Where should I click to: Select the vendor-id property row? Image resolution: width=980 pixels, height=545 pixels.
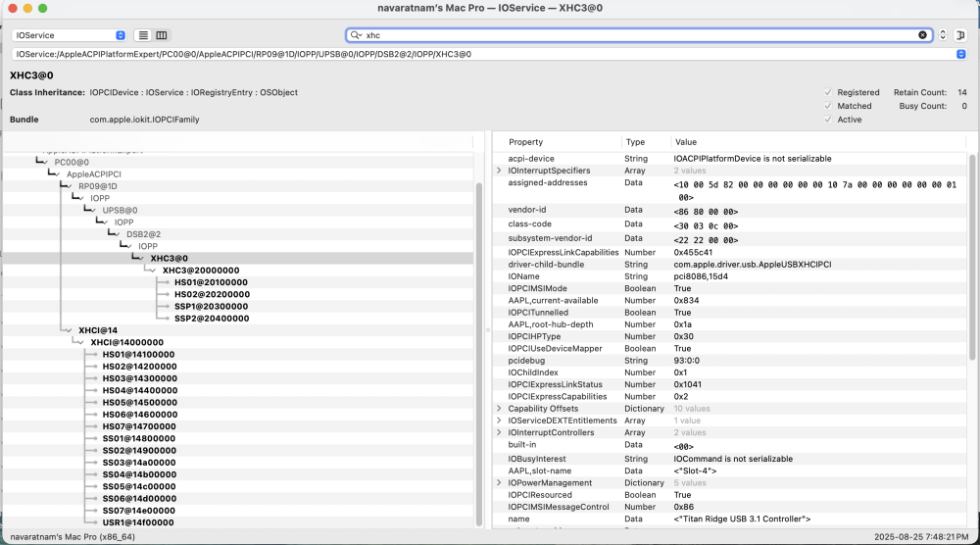(730, 211)
